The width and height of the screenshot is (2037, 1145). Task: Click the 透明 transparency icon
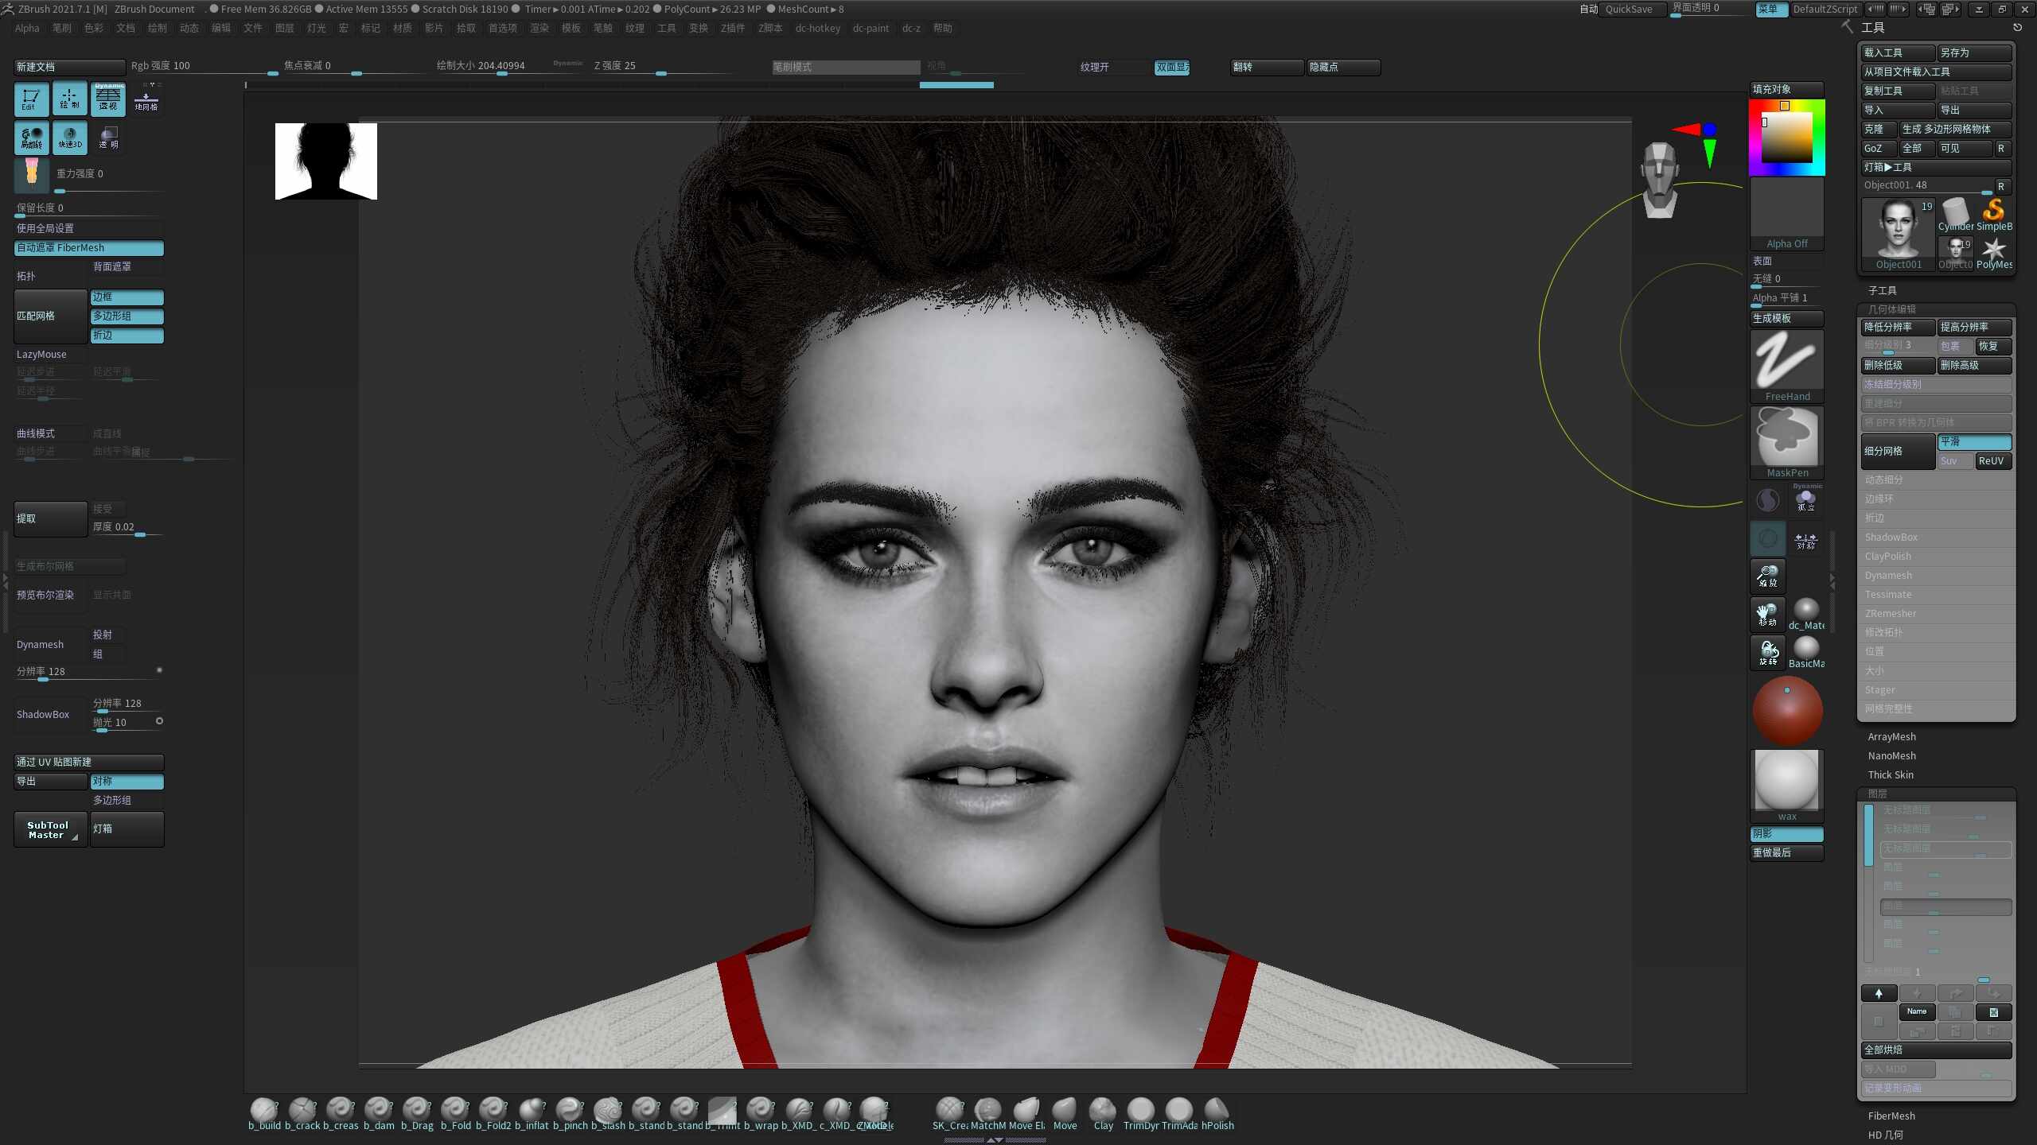tap(108, 138)
